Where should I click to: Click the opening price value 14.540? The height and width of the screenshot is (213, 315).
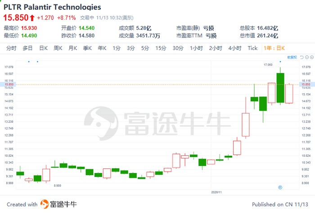[86, 28]
